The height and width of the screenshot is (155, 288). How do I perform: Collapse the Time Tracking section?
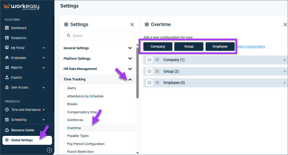click(130, 79)
